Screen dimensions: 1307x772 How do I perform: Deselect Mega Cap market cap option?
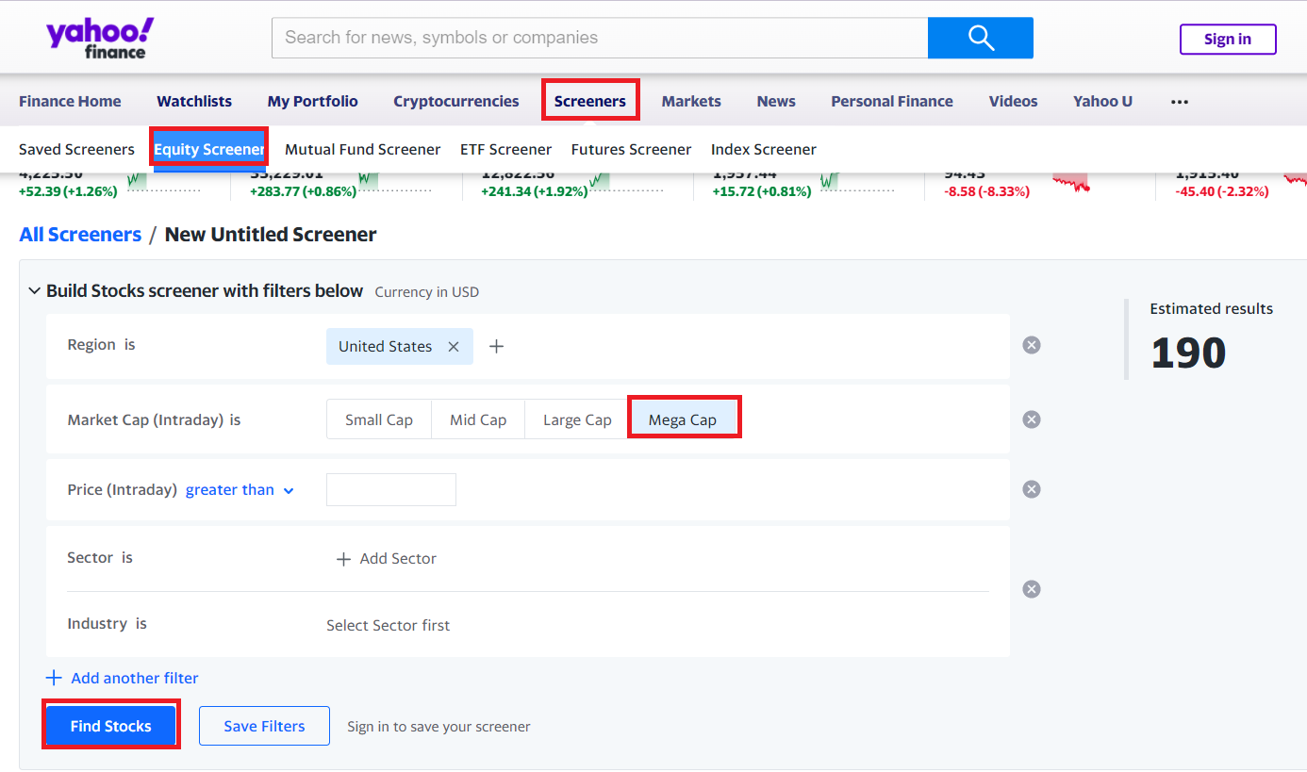[x=683, y=419]
